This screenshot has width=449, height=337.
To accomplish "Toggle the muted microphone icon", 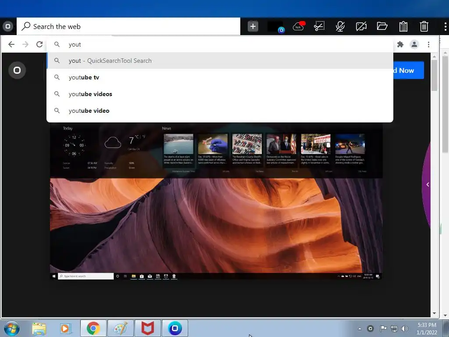I will point(340,26).
